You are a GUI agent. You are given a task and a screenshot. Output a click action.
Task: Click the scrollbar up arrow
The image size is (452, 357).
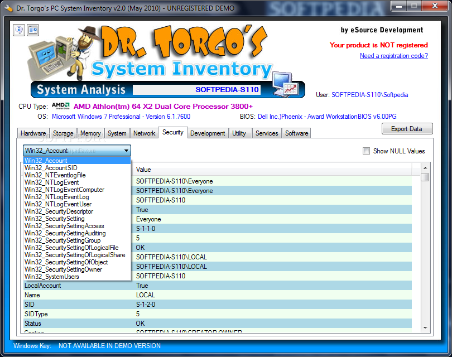pos(425,167)
